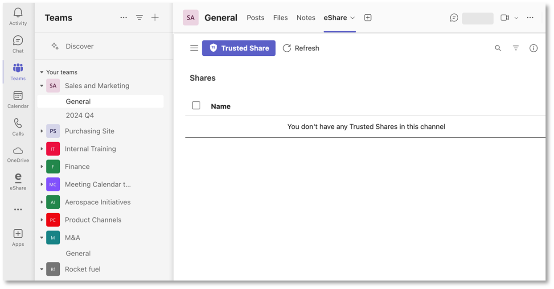The width and height of the screenshot is (554, 289).
Task: Collapse the Your teams section
Action: (x=42, y=72)
